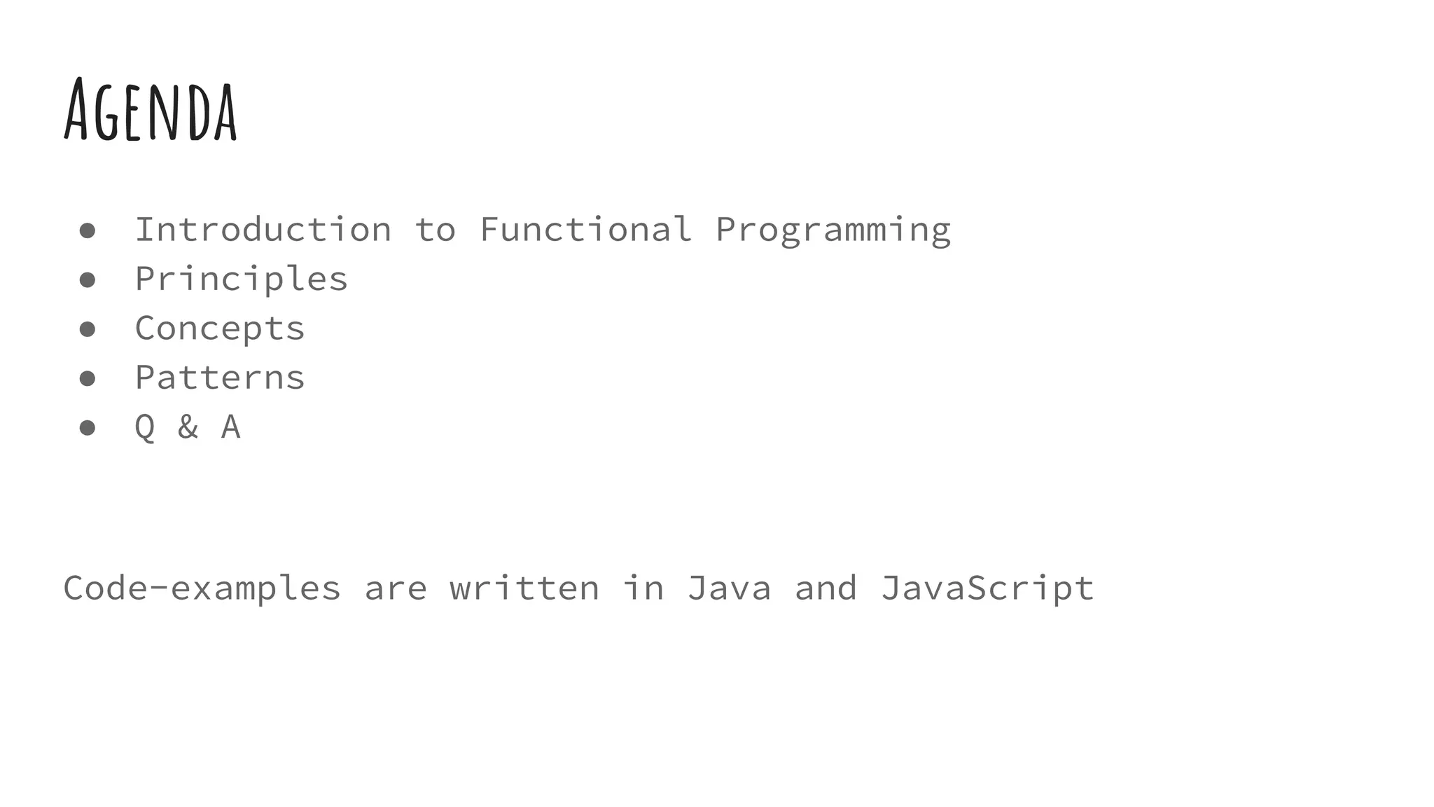Click the bullet beside Introduction line
Screen dimensions: 1434x807
88,231
